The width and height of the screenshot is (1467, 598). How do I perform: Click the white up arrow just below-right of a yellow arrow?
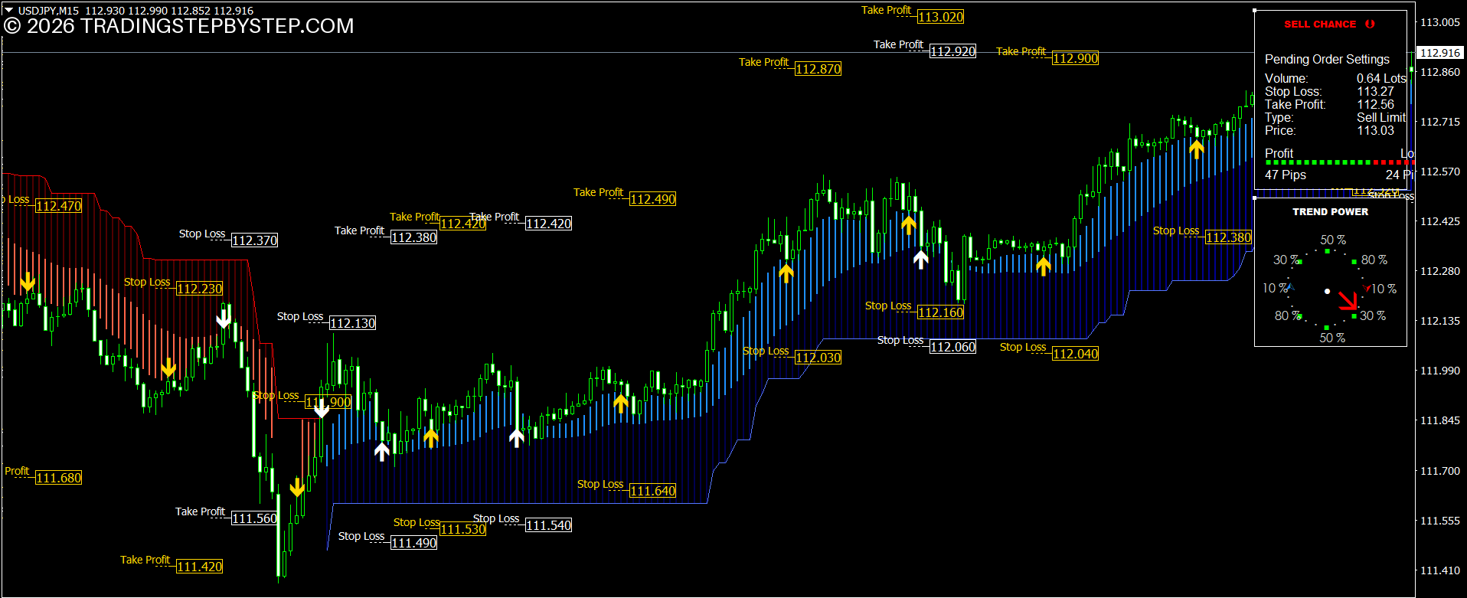pyautogui.click(x=921, y=258)
